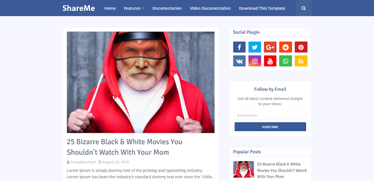Image resolution: width=374 pixels, height=181 pixels.
Task: Open the Pinterest social icon
Action: 301,47
